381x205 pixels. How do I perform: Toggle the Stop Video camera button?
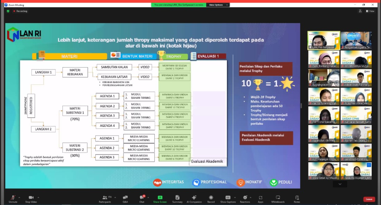pos(31,198)
